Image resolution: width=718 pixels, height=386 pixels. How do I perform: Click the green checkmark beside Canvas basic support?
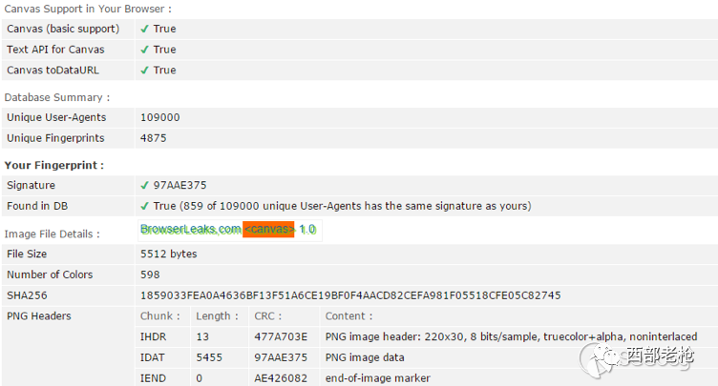(x=145, y=29)
